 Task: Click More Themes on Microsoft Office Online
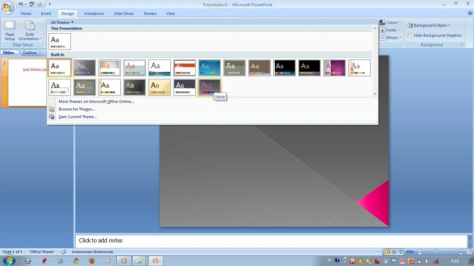pyautogui.click(x=96, y=101)
